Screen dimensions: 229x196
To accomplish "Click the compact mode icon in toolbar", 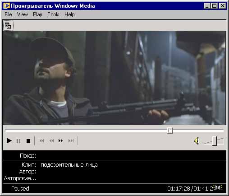I will pyautogui.click(x=8, y=26).
